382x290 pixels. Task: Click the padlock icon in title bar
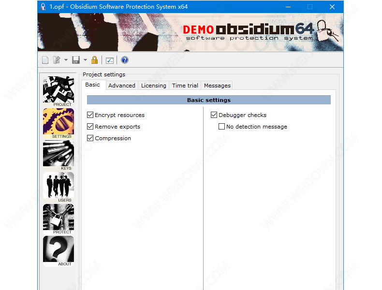click(x=43, y=7)
